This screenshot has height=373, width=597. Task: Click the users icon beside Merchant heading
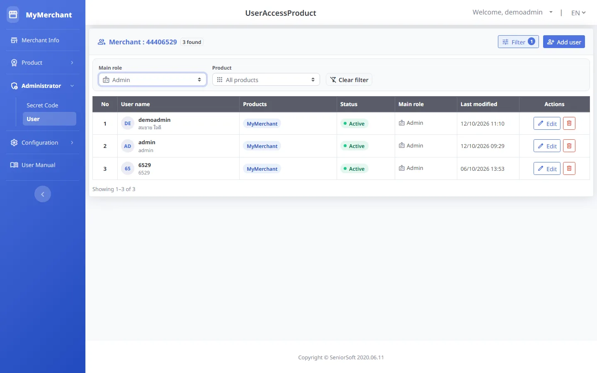pyautogui.click(x=102, y=42)
